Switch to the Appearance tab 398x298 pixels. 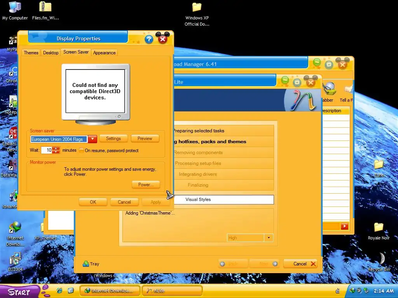point(104,53)
